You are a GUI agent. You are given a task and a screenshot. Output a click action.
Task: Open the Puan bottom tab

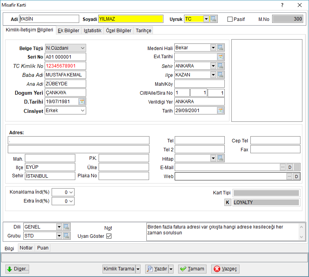43,248
